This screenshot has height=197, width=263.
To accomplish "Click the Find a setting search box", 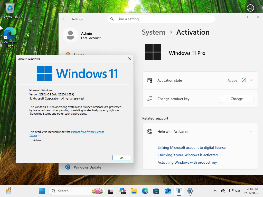I will click(x=161, y=19).
